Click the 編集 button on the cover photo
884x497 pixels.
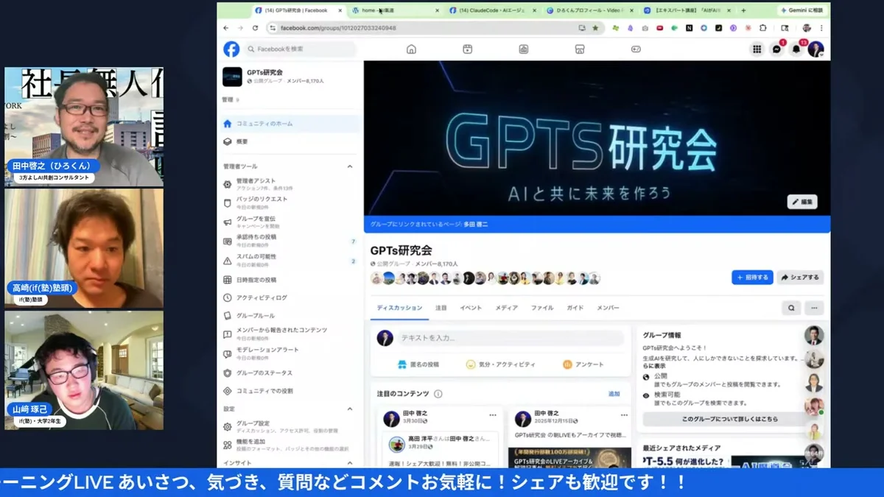click(801, 202)
